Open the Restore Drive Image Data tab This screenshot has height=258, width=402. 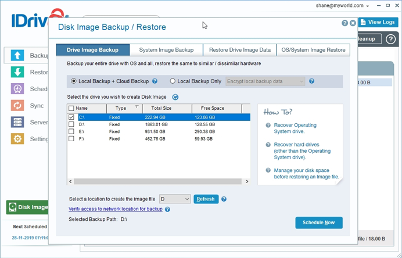(x=240, y=50)
